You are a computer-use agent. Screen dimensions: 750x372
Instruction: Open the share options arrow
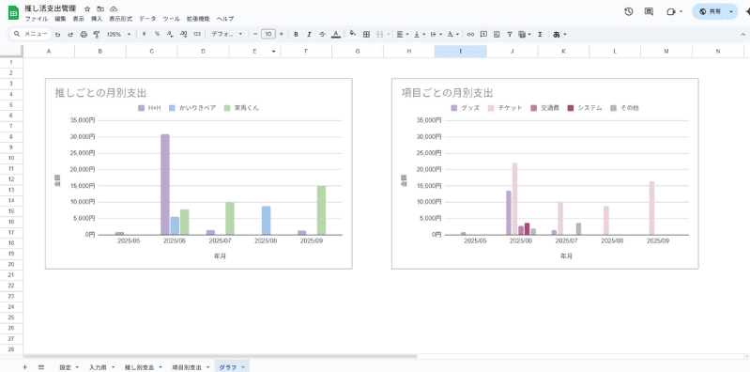pyautogui.click(x=731, y=11)
